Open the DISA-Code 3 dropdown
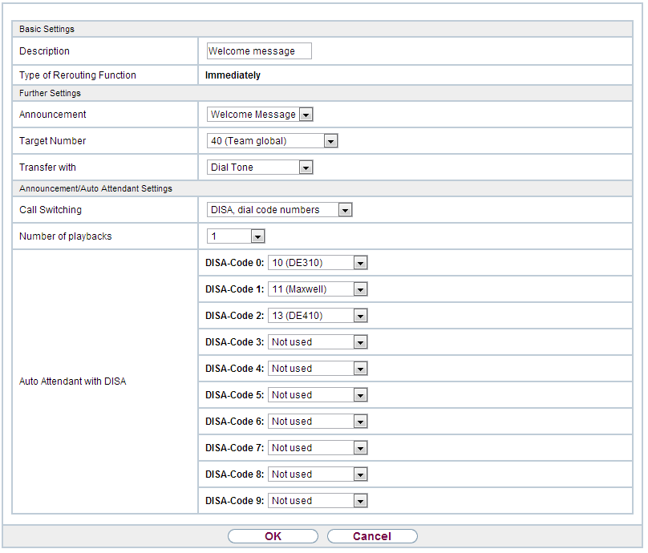Viewport: 648px width, 553px height. pos(318,342)
